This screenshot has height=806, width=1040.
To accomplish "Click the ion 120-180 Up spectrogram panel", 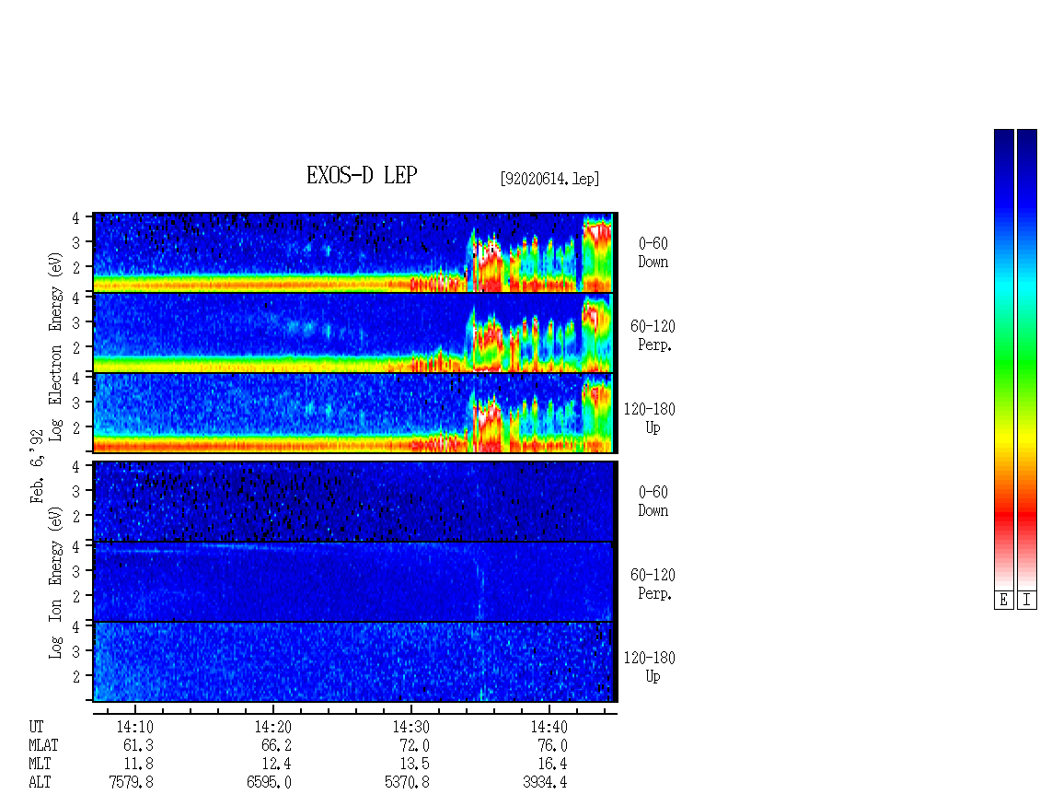I will point(353,662).
